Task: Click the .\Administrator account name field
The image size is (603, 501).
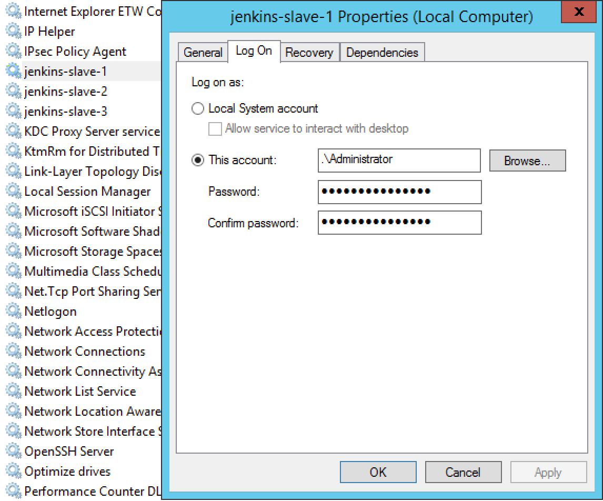Action: click(x=399, y=161)
